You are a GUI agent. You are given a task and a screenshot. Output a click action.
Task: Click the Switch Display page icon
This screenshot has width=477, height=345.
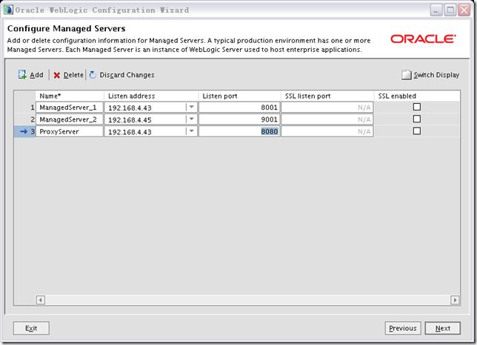click(407, 75)
